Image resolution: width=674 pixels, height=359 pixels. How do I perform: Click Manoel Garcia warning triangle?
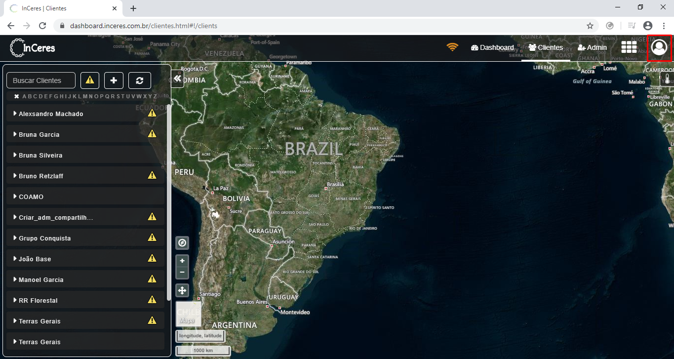[152, 279]
